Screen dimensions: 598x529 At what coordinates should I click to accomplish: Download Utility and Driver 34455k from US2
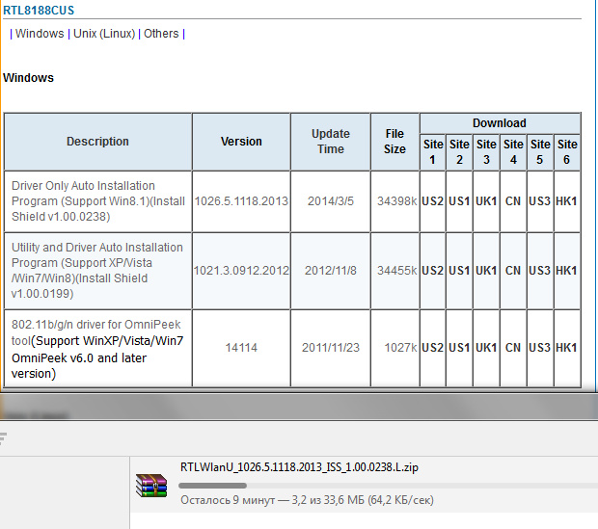(432, 270)
